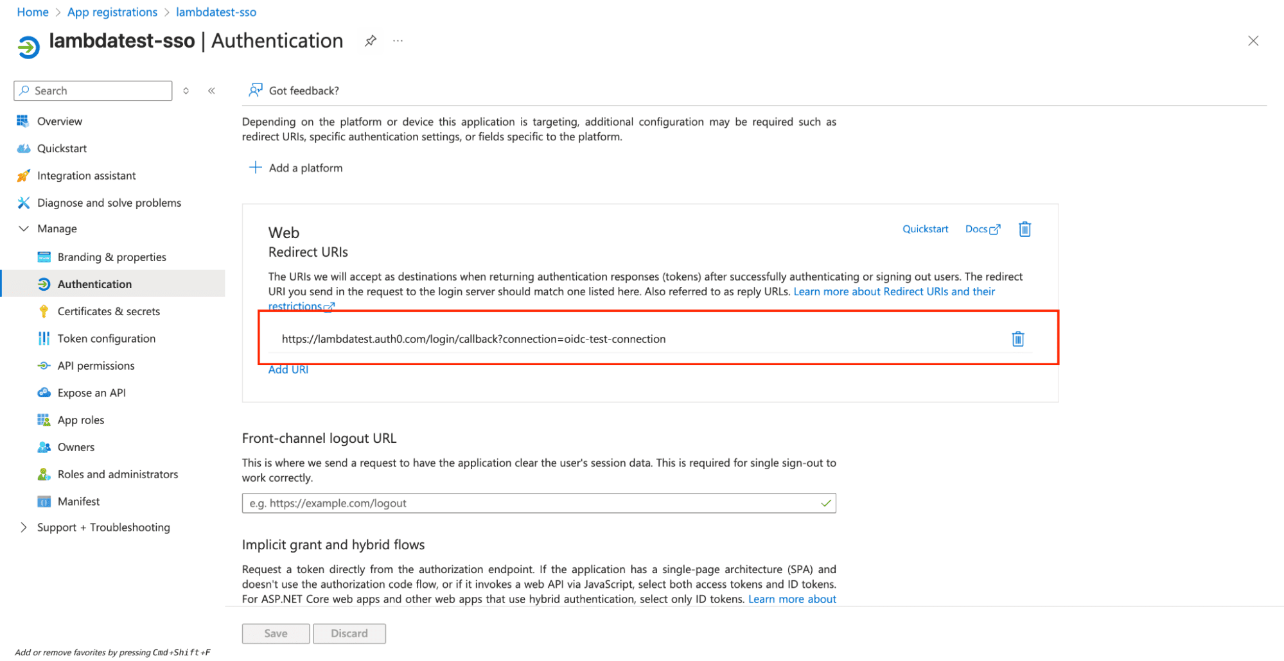Viewport: 1284px width, 661px height.
Task: Select the Integration assistant rocket icon
Action: click(x=24, y=175)
